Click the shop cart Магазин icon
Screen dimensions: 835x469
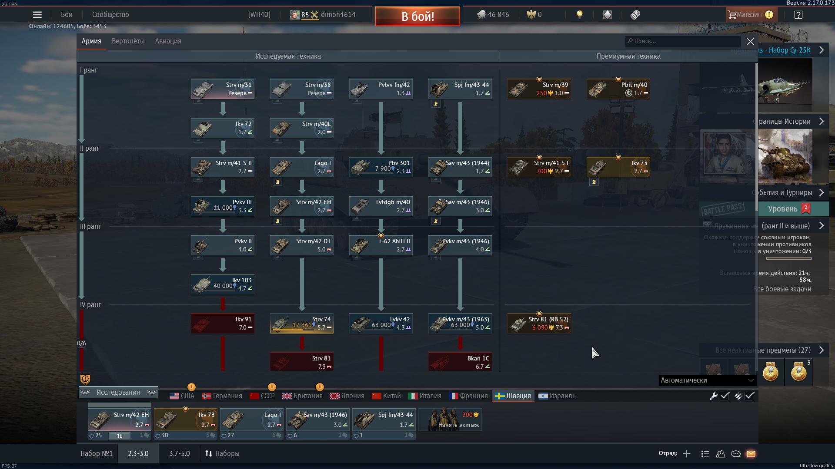[x=732, y=15]
